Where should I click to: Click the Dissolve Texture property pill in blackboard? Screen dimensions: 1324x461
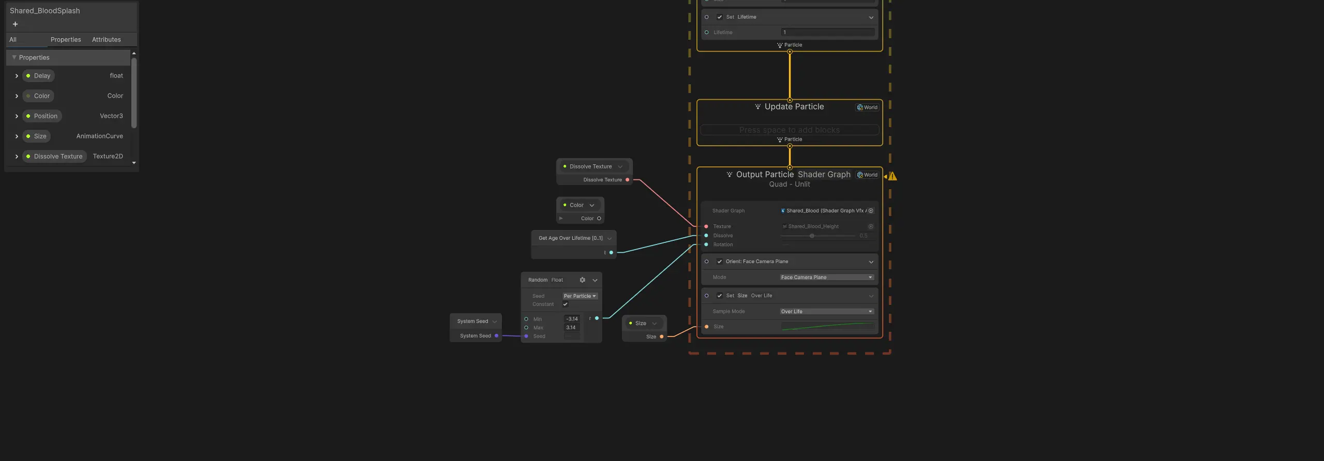54,157
